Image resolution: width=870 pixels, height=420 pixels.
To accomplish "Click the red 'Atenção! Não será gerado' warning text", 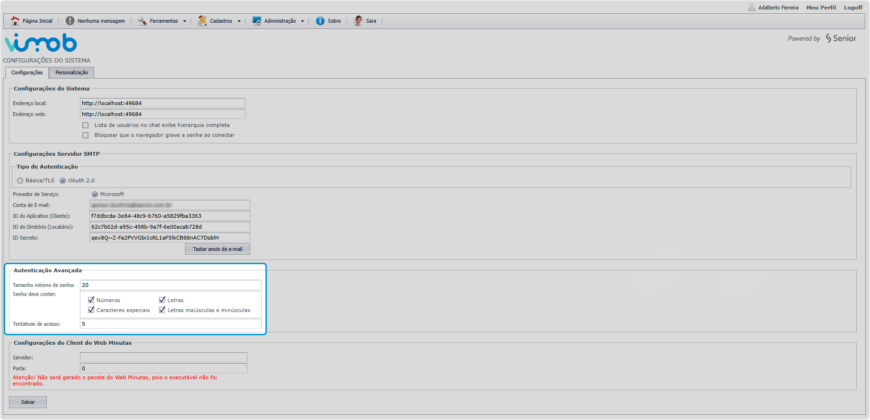I will pos(115,381).
